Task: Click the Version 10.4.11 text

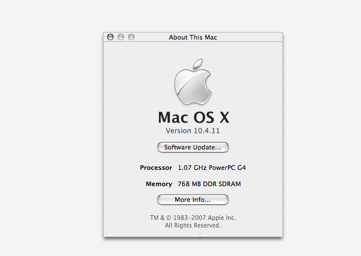Action: coord(193,131)
